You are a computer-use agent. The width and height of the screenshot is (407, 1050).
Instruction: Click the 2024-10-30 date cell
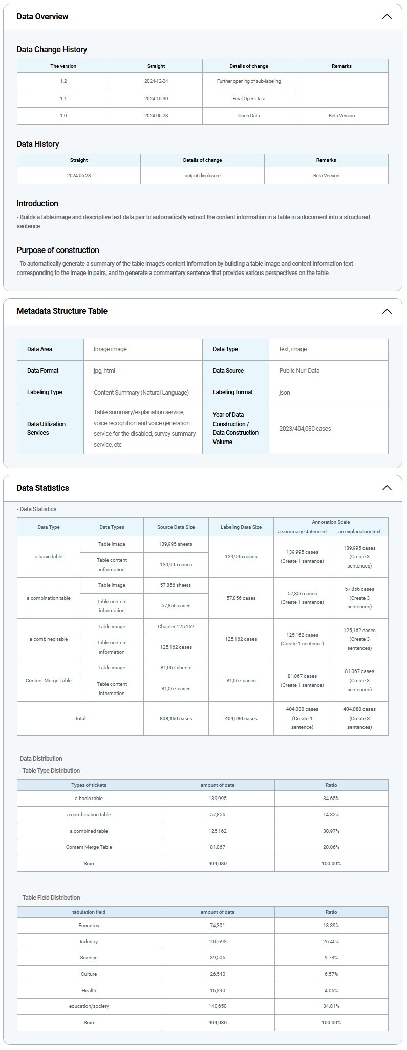click(156, 99)
